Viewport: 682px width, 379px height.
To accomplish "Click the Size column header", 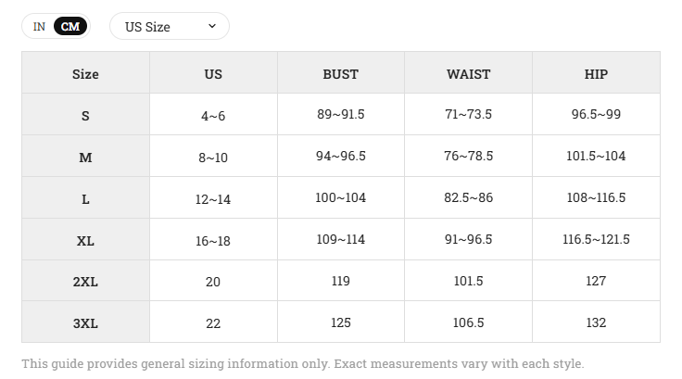I will click(x=85, y=72).
